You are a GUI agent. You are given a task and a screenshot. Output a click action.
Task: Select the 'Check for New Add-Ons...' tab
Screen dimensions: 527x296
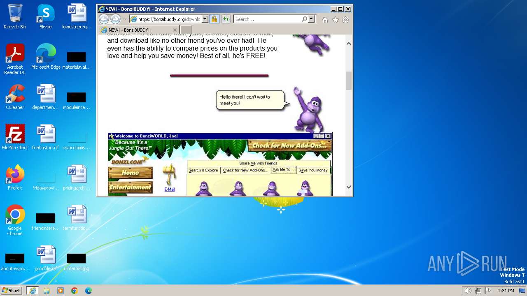click(x=245, y=170)
